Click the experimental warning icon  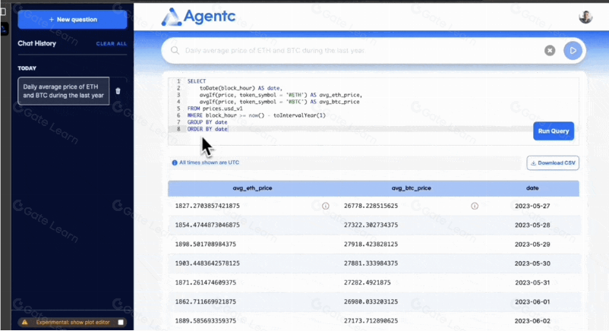25,322
